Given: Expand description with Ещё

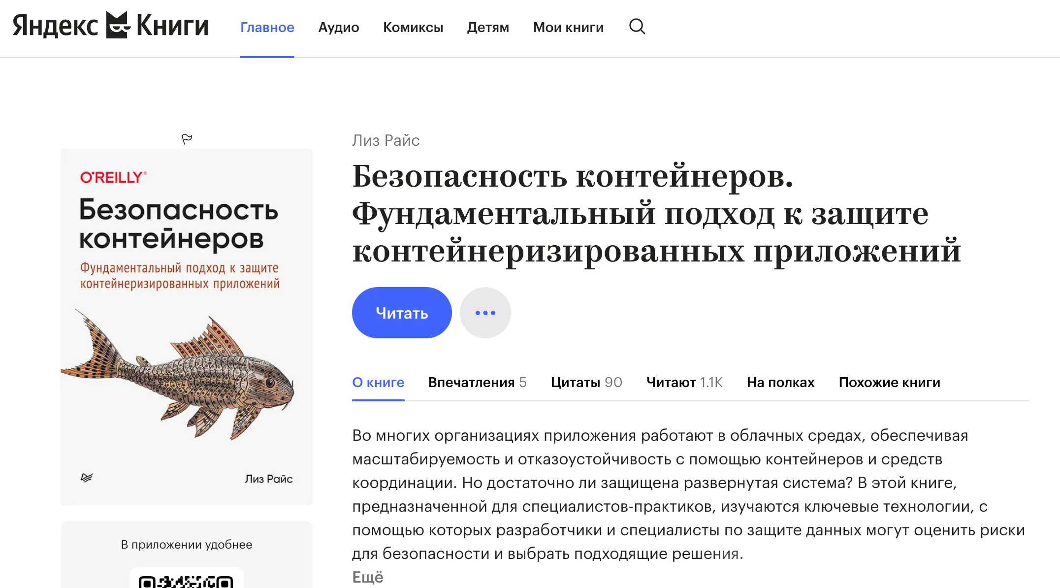Looking at the screenshot, I should (x=368, y=577).
